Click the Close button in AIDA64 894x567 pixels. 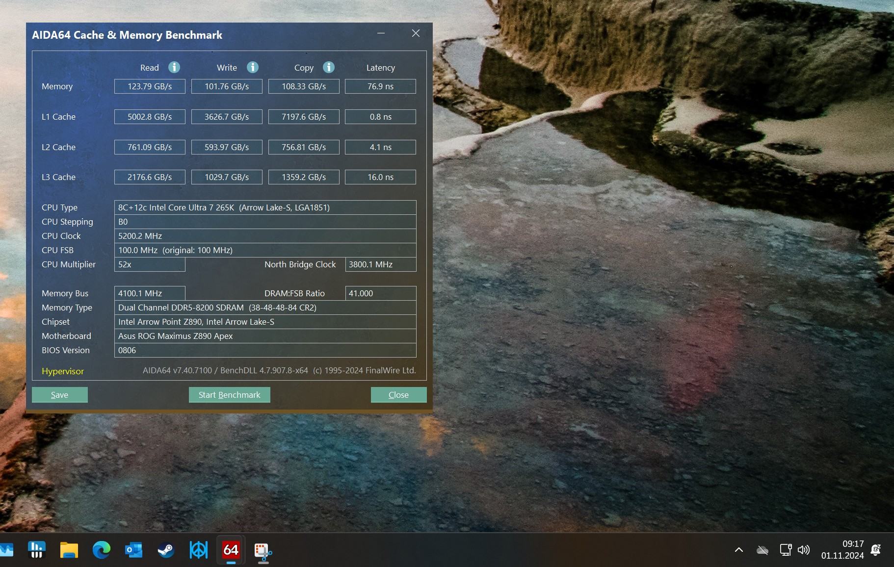(399, 395)
